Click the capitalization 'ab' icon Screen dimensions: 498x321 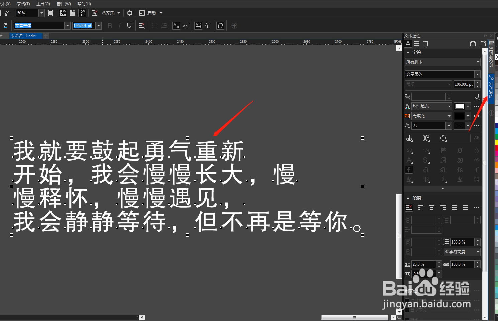[409, 138]
